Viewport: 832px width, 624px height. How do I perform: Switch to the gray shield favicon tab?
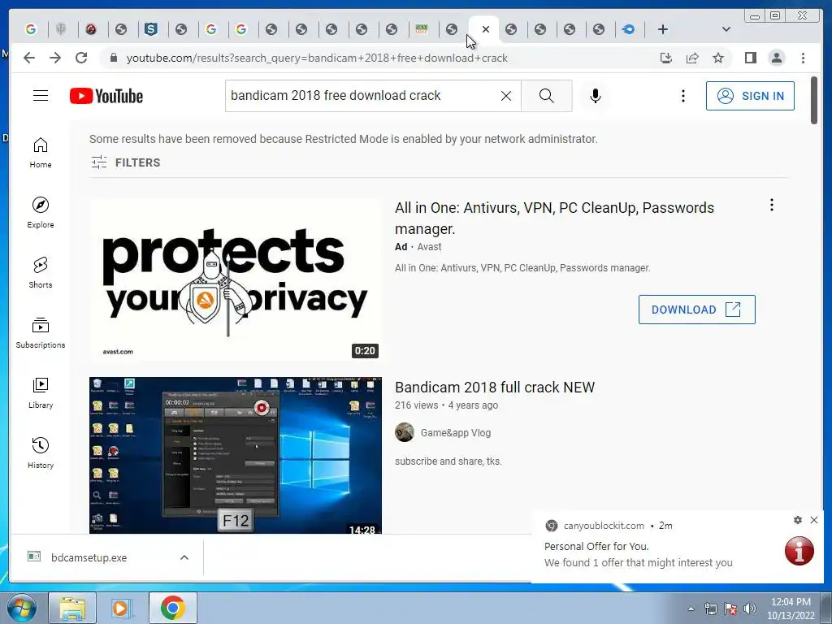point(61,29)
